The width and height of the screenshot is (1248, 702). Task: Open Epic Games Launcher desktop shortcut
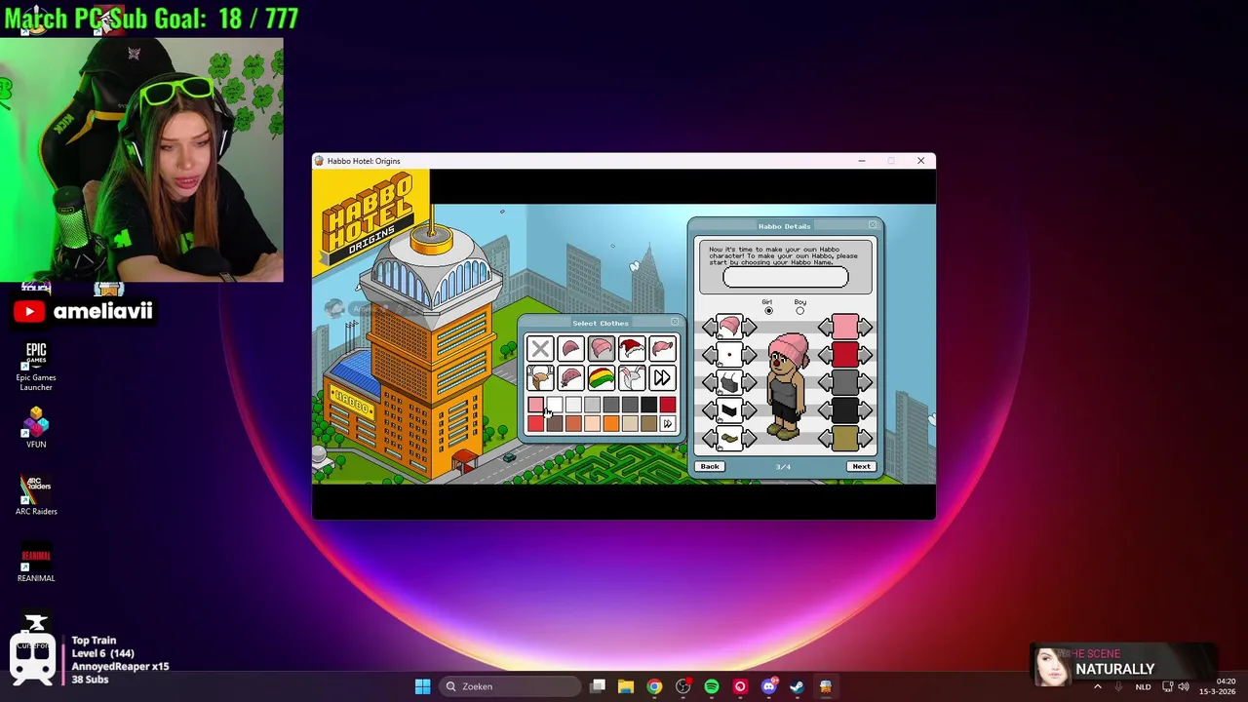(36, 367)
